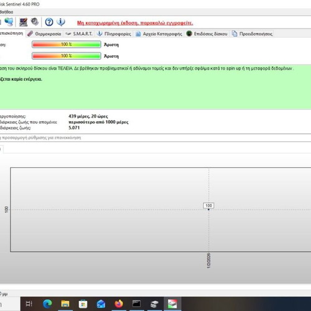Click the network globe and computer toolbar icon

9,22
